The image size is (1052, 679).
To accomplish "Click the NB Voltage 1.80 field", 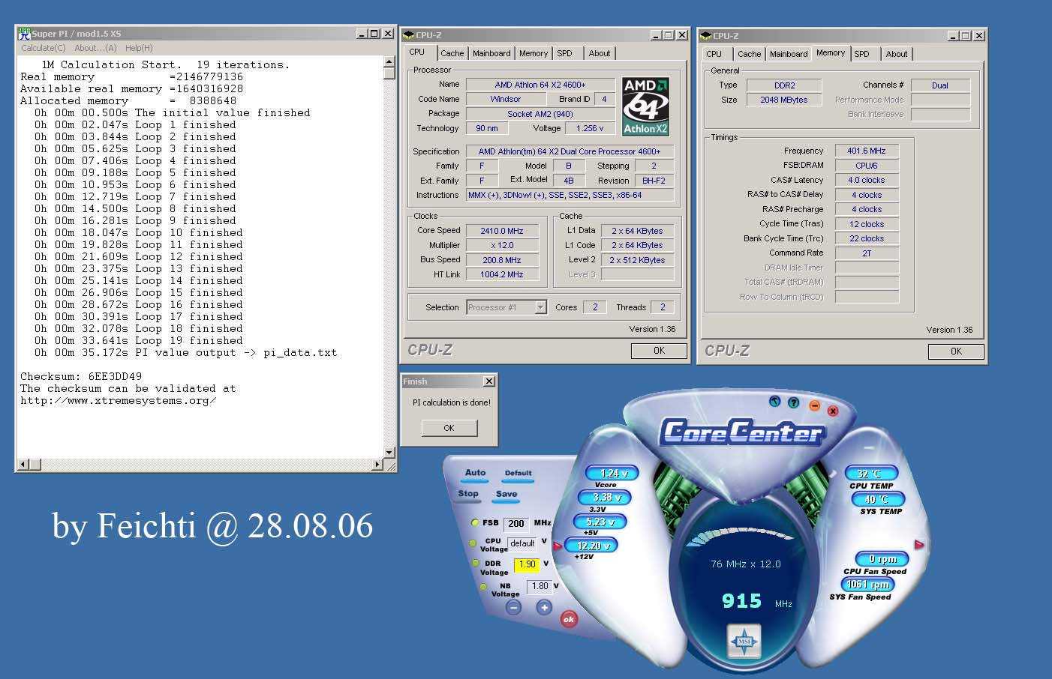I will click(x=540, y=586).
